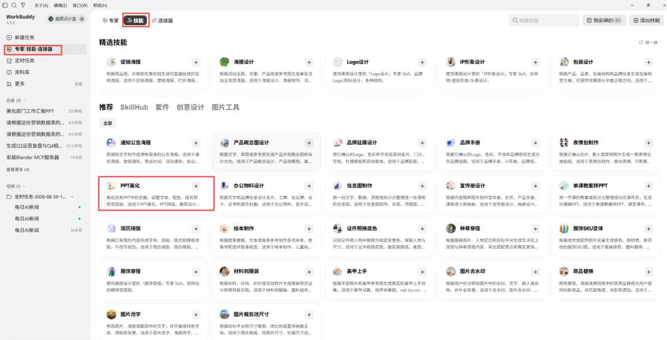
Task: Open the SkillHub category tab
Action: click(134, 107)
